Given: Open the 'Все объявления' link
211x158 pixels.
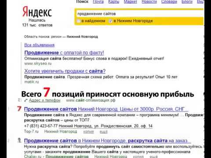Looking at the screenshot, I should click(x=40, y=45).
